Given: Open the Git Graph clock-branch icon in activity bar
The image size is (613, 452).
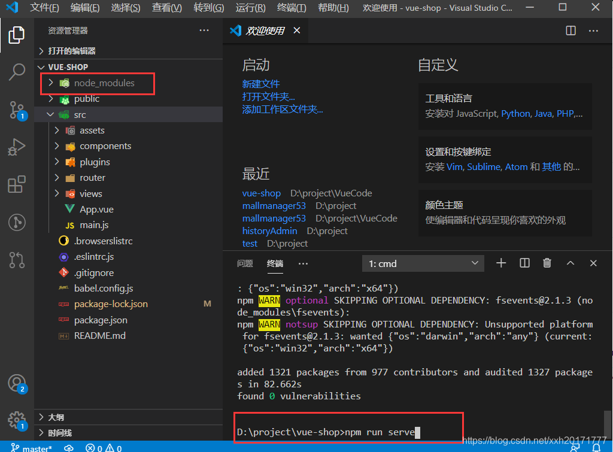Looking at the screenshot, I should [x=16, y=223].
